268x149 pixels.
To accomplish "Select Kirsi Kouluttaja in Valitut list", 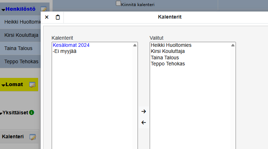I will [x=167, y=51].
